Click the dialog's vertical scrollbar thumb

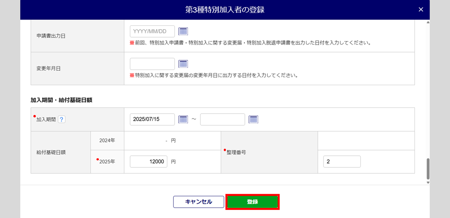(428, 169)
